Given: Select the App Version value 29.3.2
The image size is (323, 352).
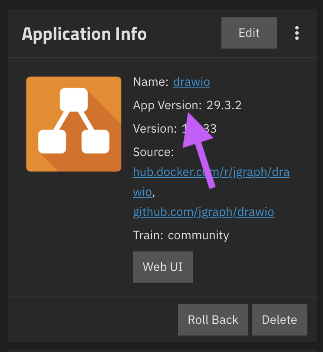Looking at the screenshot, I should point(224,105).
